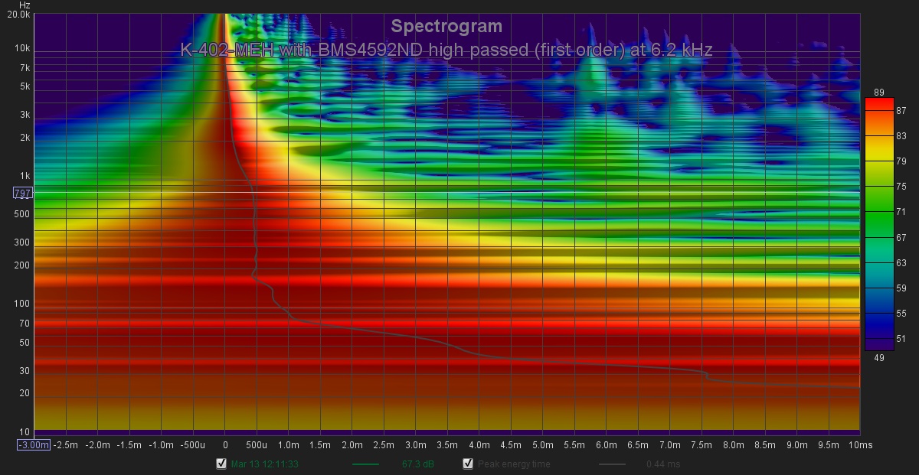Click the 83 value on color scale

pyautogui.click(x=901, y=136)
